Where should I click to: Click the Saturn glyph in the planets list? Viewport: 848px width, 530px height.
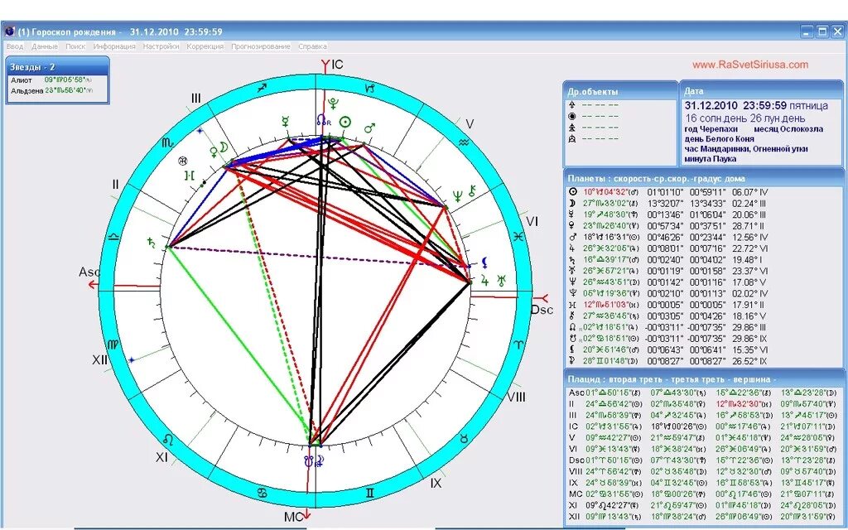572,259
